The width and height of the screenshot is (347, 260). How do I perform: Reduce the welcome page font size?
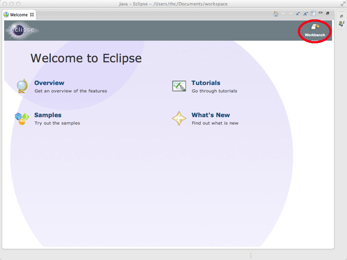pyautogui.click(x=298, y=14)
